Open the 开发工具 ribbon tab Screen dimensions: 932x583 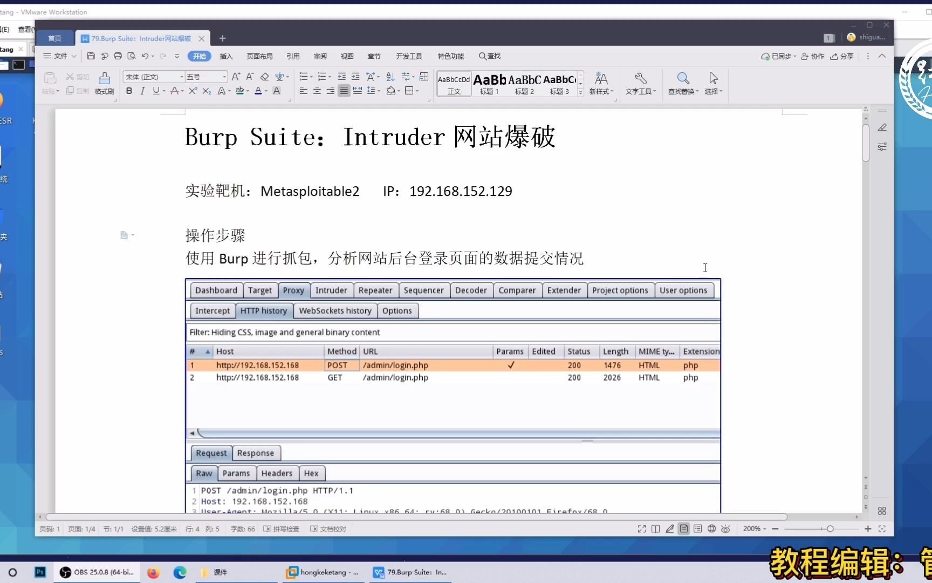409,56
